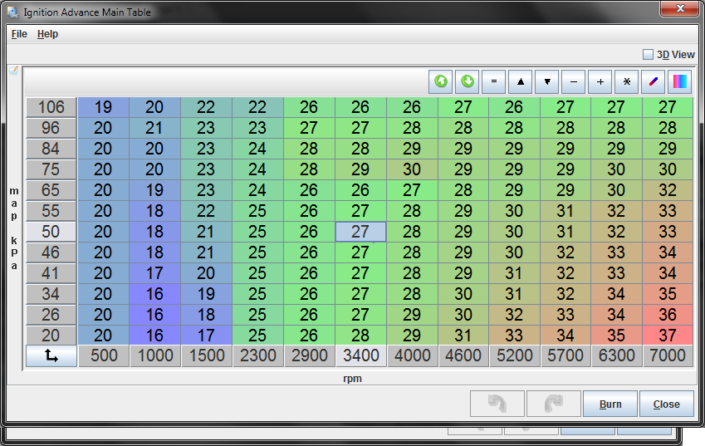
Task: Open the Help menu
Action: coord(47,34)
